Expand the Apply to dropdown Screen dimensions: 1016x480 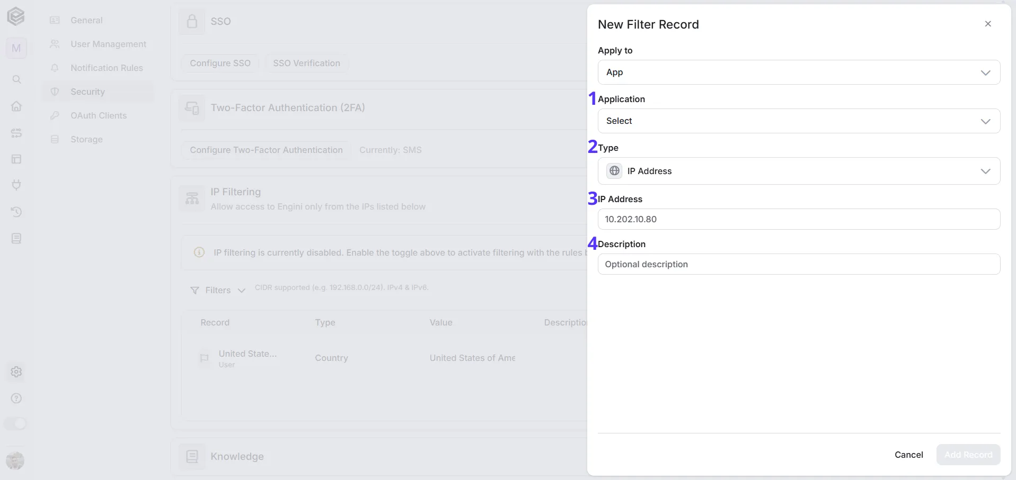(x=799, y=72)
